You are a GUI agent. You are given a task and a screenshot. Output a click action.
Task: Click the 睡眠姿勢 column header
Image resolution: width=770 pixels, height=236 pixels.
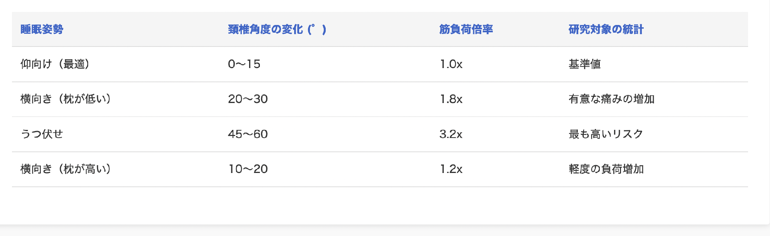(x=42, y=29)
